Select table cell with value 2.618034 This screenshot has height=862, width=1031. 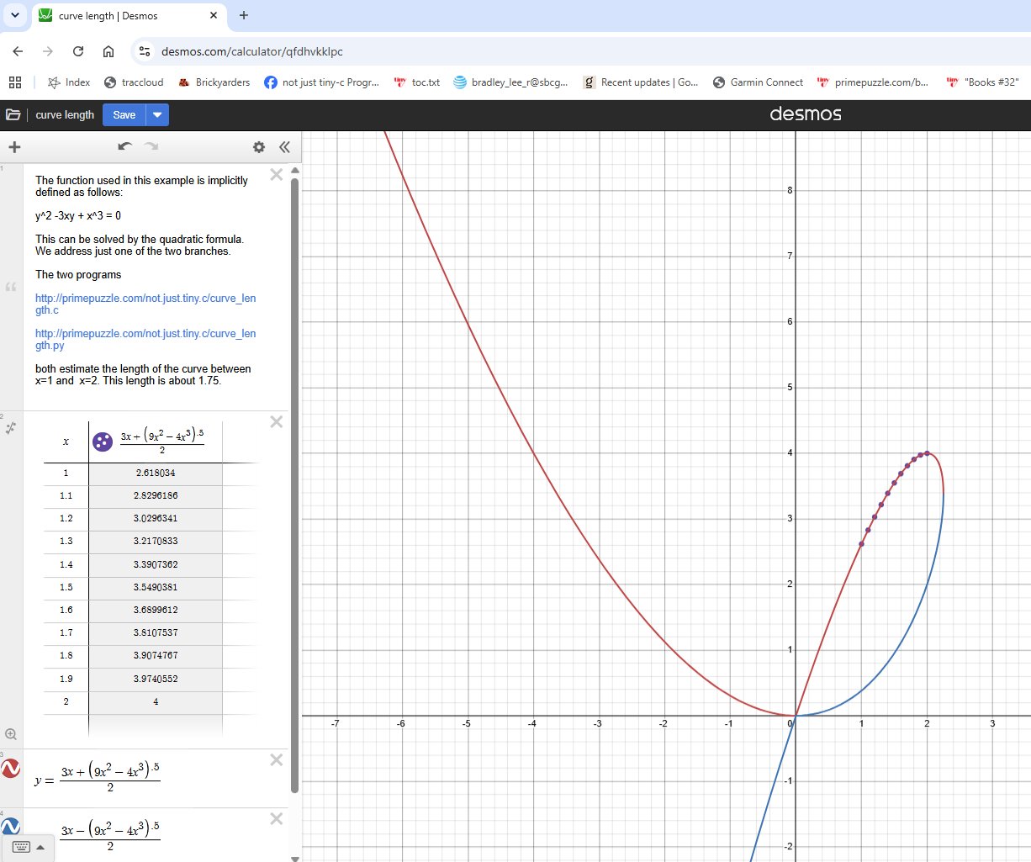click(156, 473)
